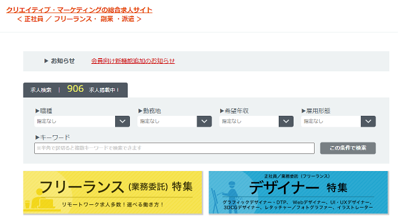Click the 職種 dropdown chevron arrow
The image size is (399, 223).
pyautogui.click(x=123, y=121)
